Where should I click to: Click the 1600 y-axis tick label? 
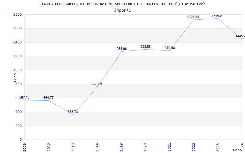(17, 28)
